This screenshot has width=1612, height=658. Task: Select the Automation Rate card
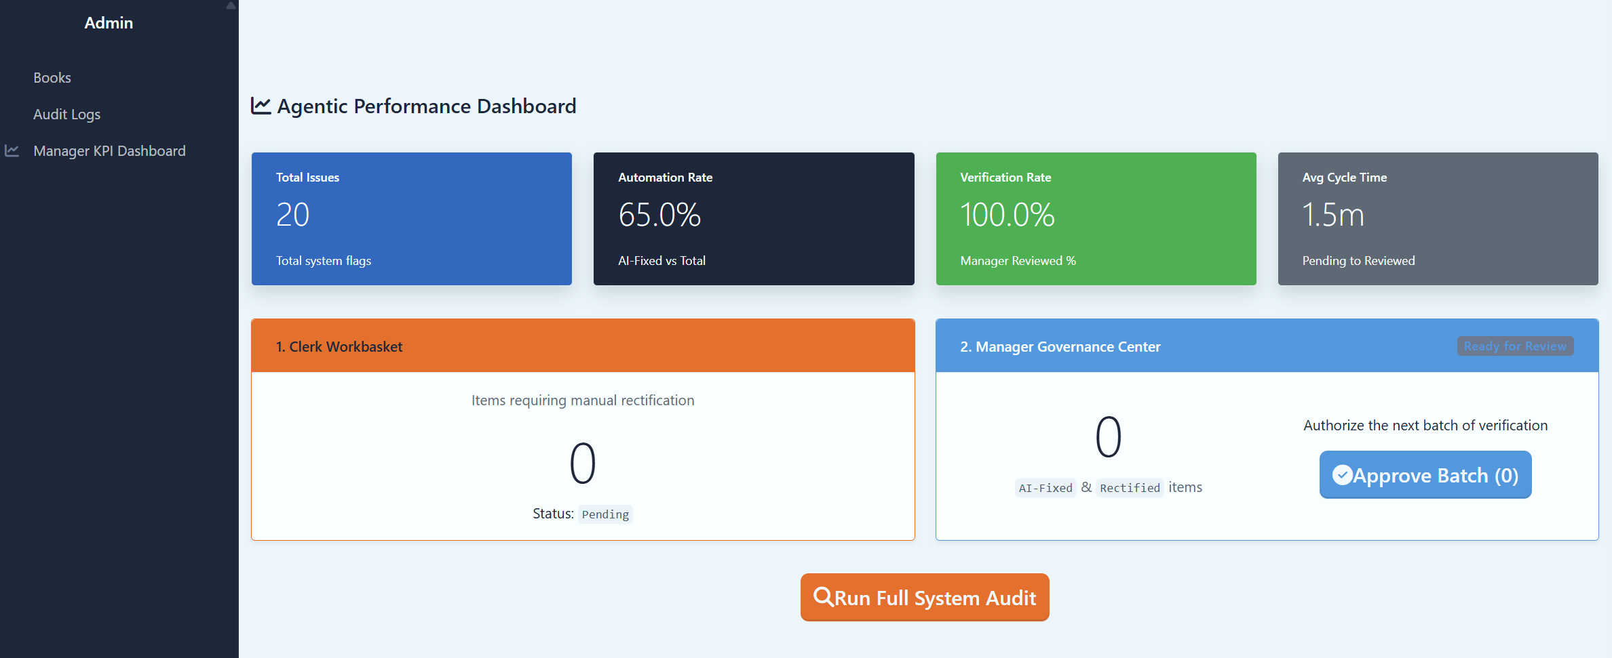[754, 219]
